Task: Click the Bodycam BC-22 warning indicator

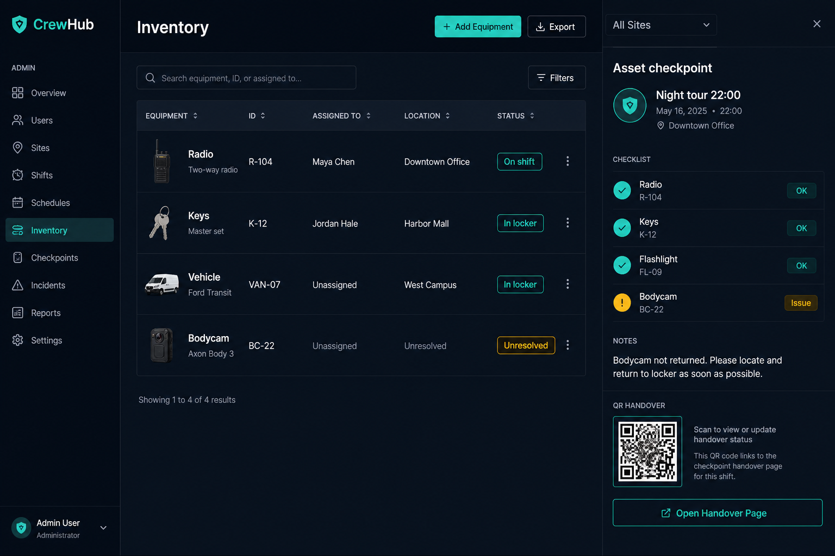Action: point(622,303)
